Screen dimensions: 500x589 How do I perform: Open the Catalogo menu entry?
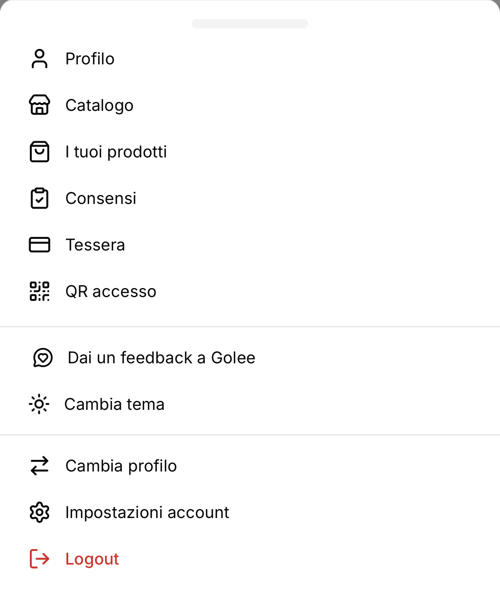point(250,105)
